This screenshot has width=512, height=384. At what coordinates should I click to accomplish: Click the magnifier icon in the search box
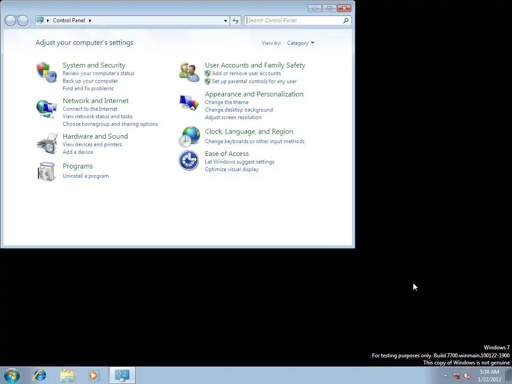[346, 20]
